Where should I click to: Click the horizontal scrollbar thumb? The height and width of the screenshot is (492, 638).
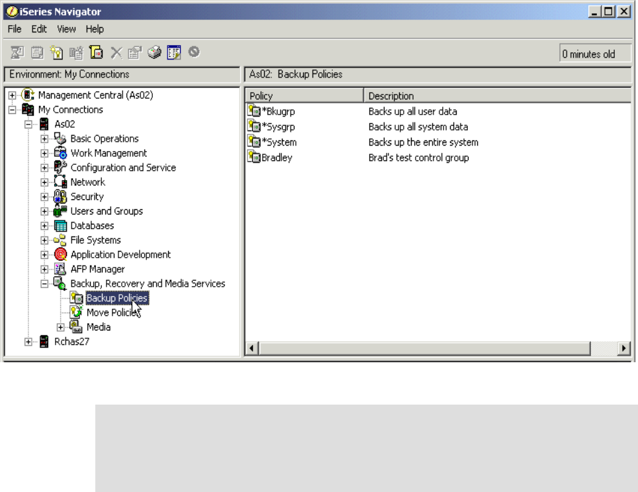[424, 348]
